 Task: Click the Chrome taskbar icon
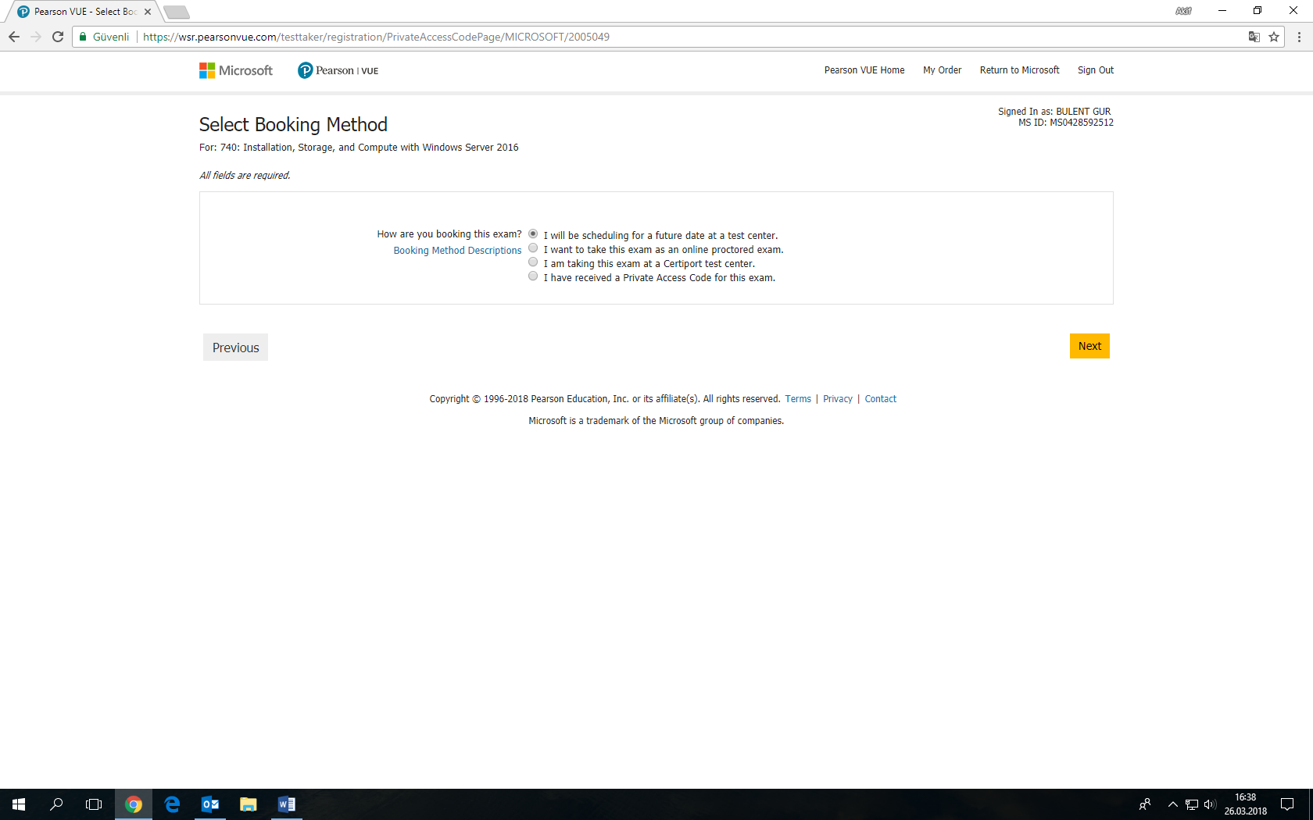[134, 804]
